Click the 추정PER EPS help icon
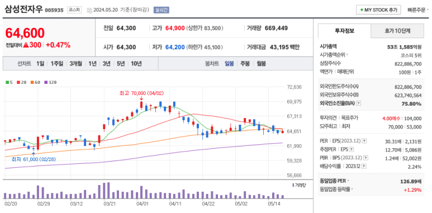The height and width of the screenshot is (213, 432). tap(352, 149)
